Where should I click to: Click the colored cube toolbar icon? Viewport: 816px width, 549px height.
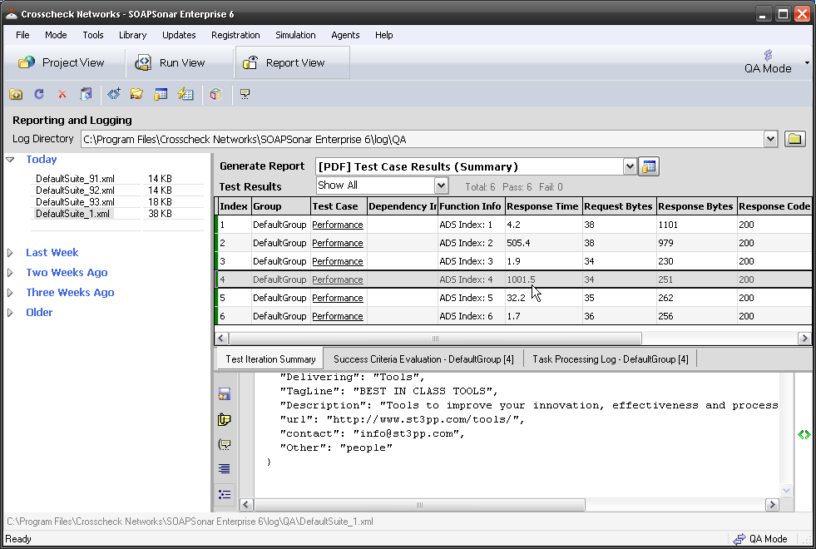pos(216,94)
